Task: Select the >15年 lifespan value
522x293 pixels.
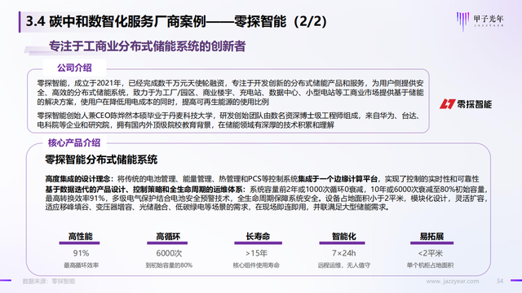Action: tap(256, 253)
